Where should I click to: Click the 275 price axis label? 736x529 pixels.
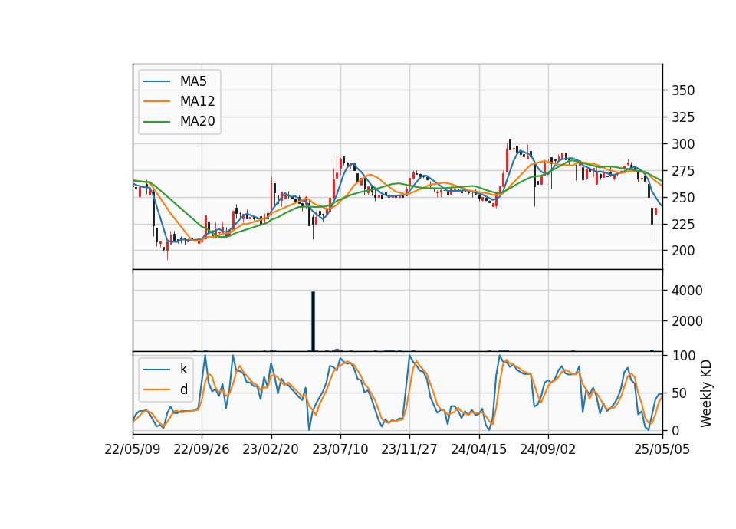pyautogui.click(x=683, y=171)
